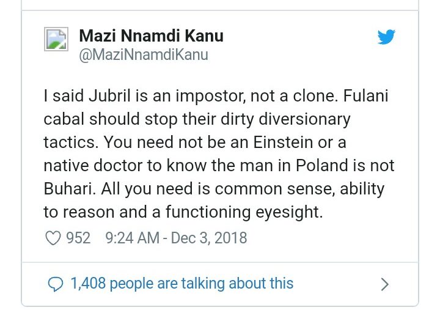Click the Twitter bird logo
440x321 pixels.
pyautogui.click(x=386, y=38)
